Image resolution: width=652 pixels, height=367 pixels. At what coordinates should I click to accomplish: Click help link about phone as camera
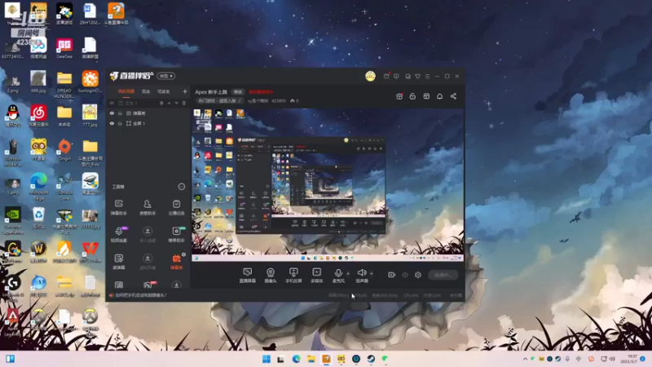point(141,295)
